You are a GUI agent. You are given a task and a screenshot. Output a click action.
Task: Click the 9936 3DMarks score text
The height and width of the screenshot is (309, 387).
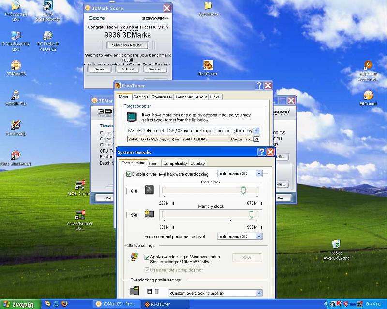128,35
